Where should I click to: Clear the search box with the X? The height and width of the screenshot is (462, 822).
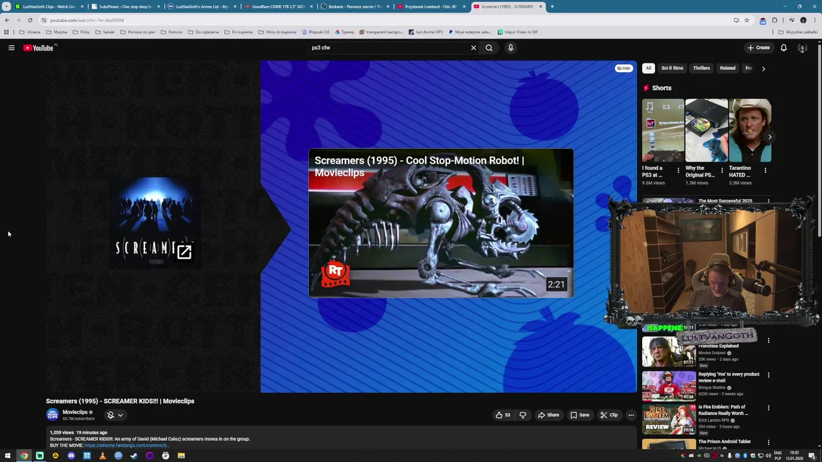pyautogui.click(x=473, y=47)
